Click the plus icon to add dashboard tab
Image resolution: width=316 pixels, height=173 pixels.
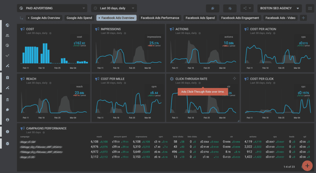[303, 18]
